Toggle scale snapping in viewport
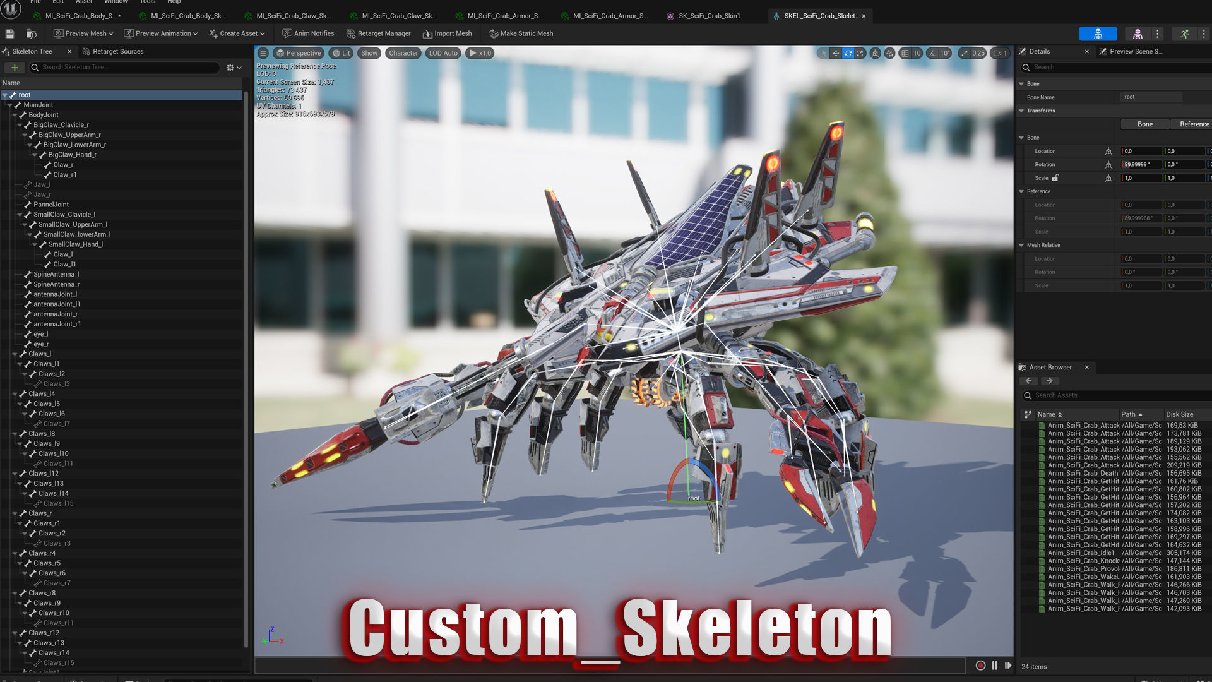1212x682 pixels. coord(964,53)
